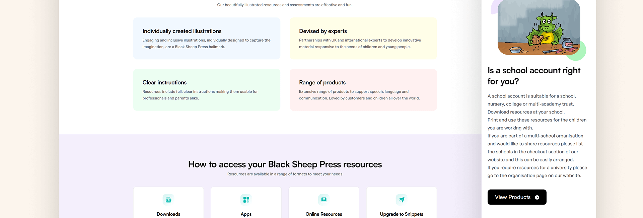Open the Upgrade to Snippets card label
This screenshot has height=218, width=643.
pos(402,214)
